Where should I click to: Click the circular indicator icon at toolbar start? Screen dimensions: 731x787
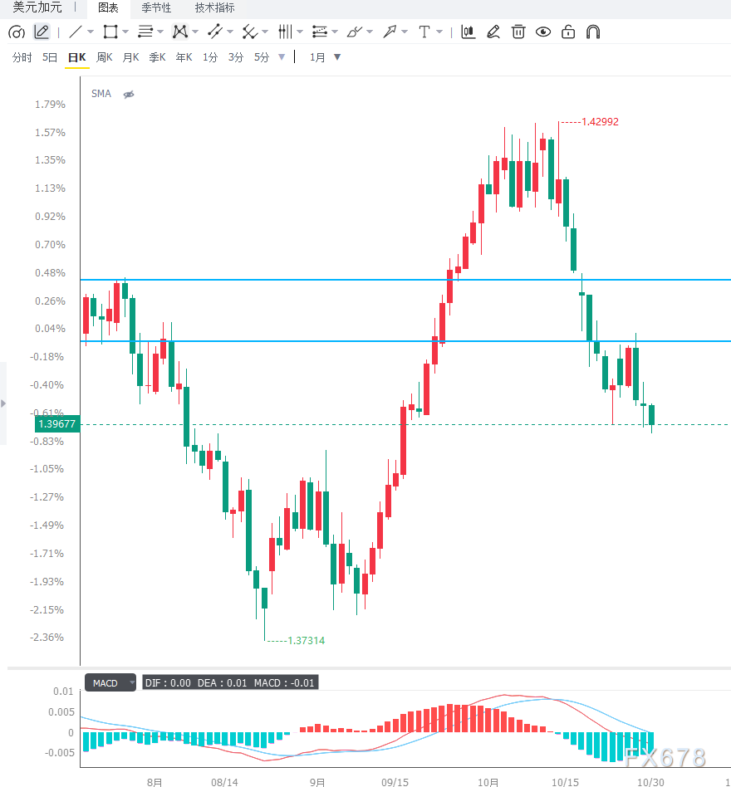click(x=17, y=32)
